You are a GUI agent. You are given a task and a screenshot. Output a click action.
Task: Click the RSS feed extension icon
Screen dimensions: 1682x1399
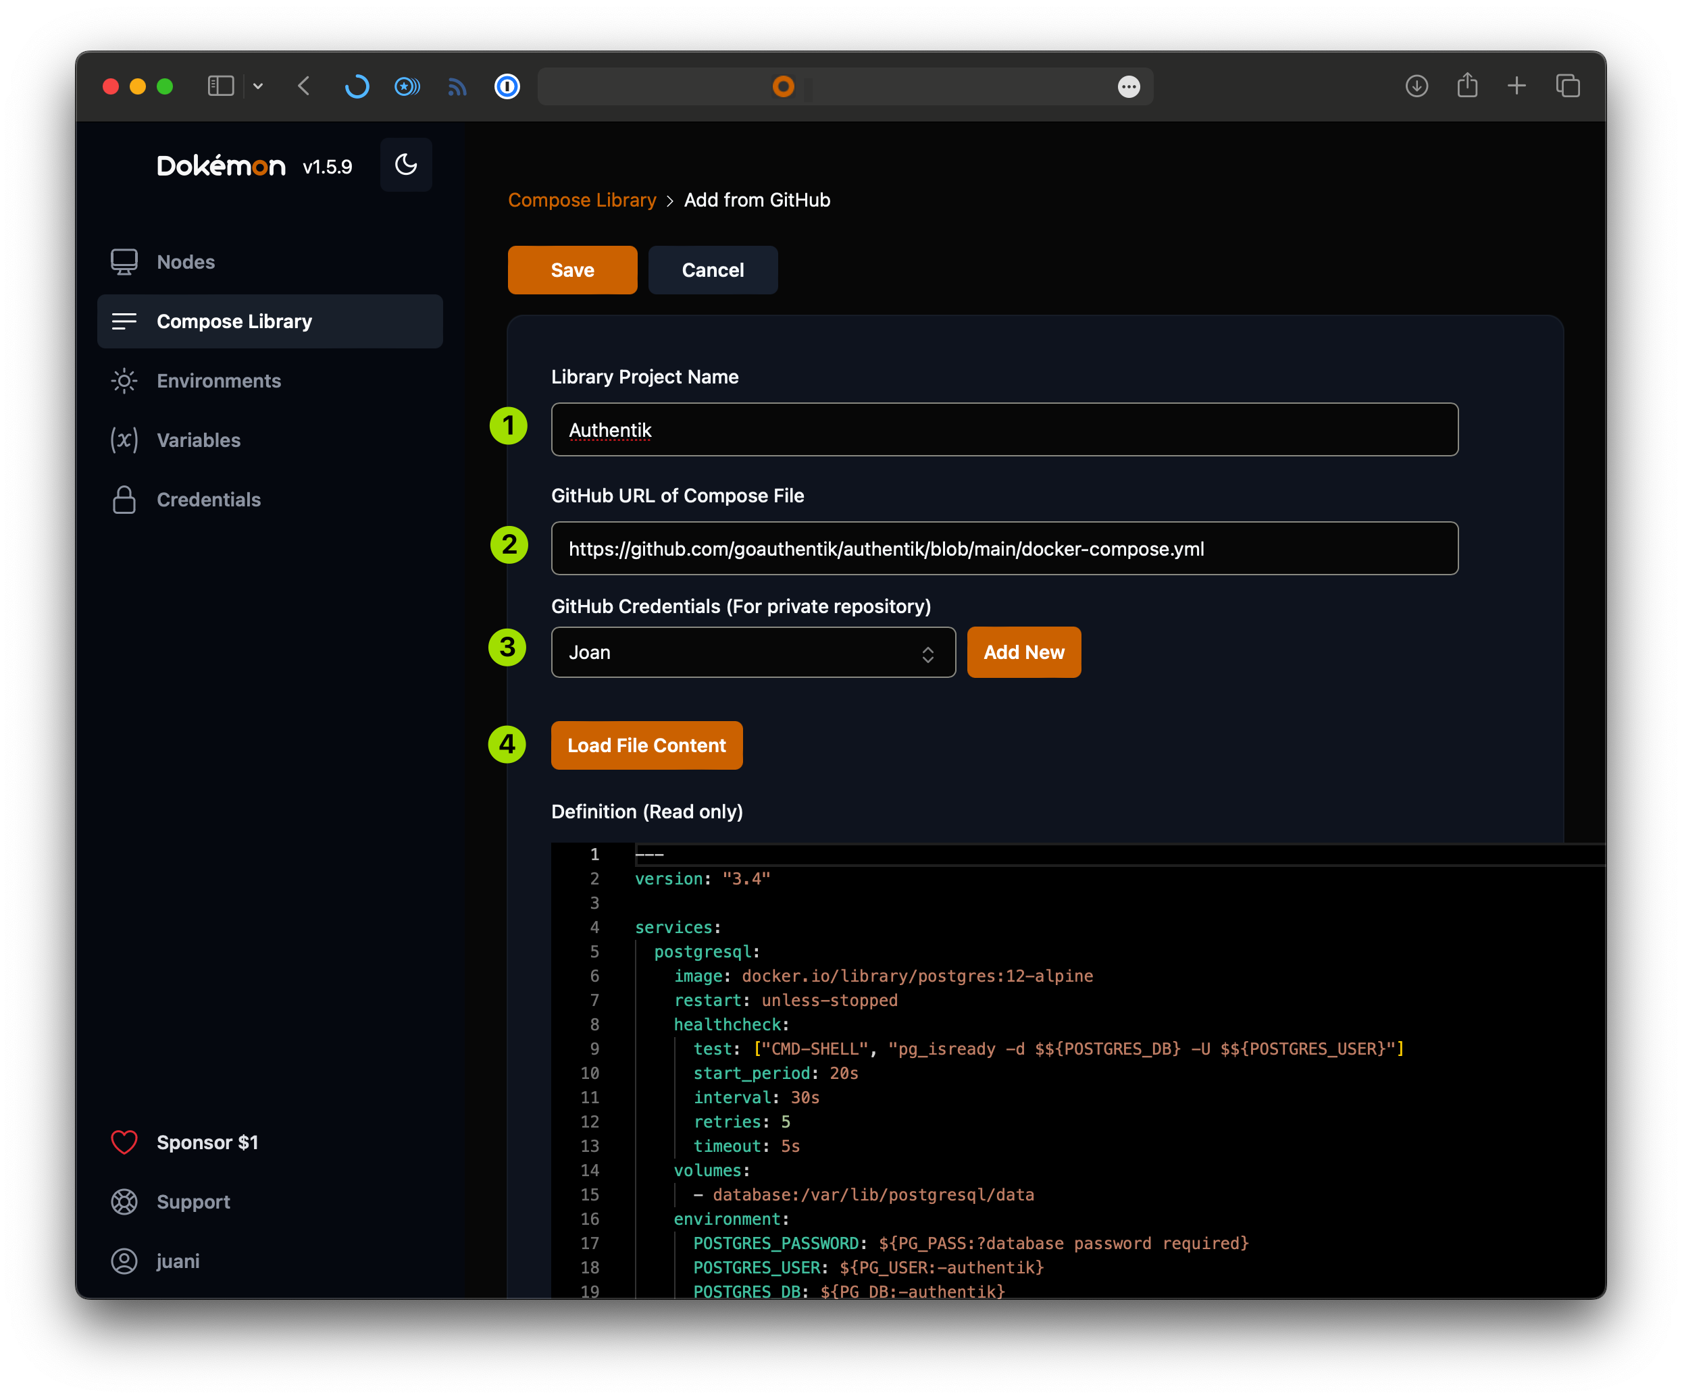(x=457, y=86)
